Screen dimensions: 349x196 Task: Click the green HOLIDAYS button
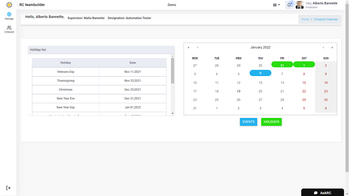tap(271, 122)
